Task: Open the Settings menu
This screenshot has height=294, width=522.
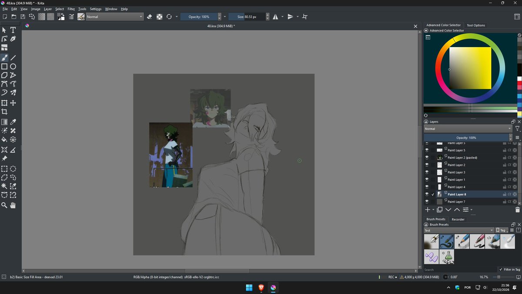Action: point(96,9)
